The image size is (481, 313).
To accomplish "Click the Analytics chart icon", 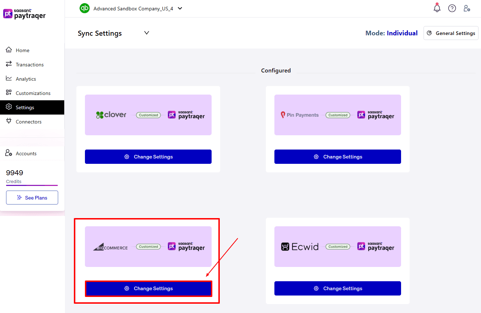I will tap(9, 79).
